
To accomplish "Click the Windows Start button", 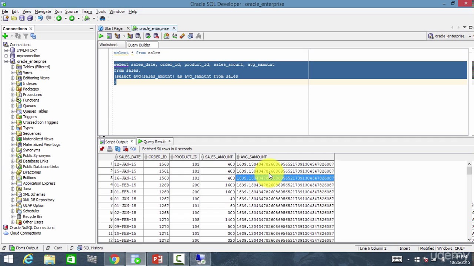I will [8, 259].
